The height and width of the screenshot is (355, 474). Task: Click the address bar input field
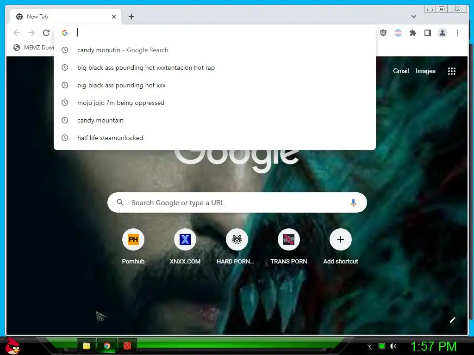coord(224,33)
